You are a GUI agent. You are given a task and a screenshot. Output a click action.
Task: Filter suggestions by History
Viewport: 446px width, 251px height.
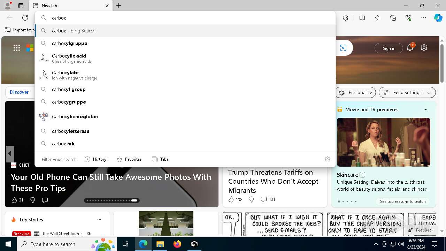pos(95,159)
